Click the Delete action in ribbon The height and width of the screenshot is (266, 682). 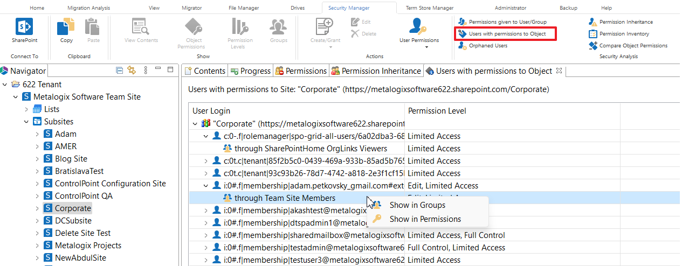point(363,33)
